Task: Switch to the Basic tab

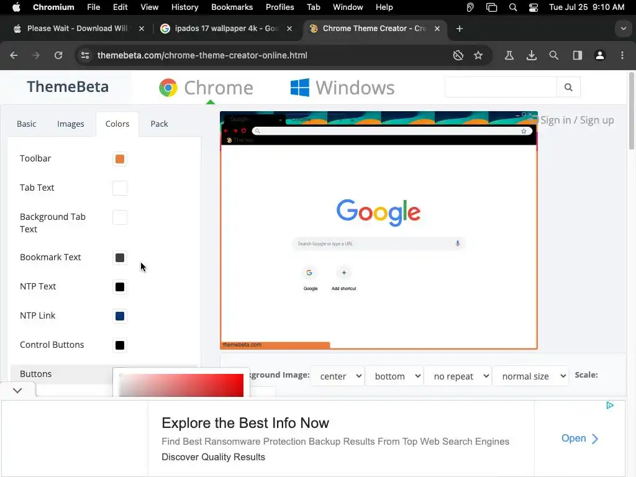Action: coord(26,124)
